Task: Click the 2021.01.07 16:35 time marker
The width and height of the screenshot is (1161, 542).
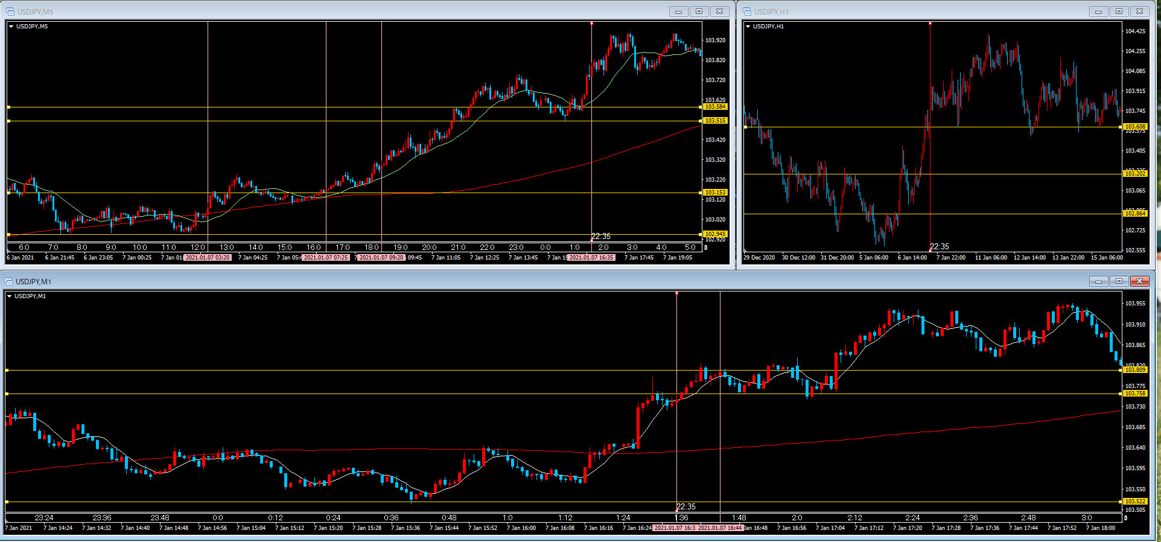Action: tap(591, 258)
